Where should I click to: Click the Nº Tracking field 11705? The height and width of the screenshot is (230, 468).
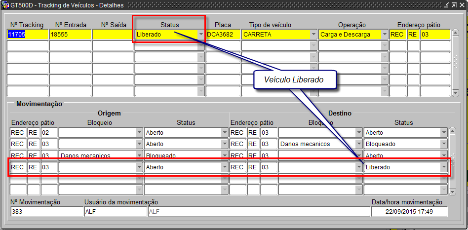28,35
